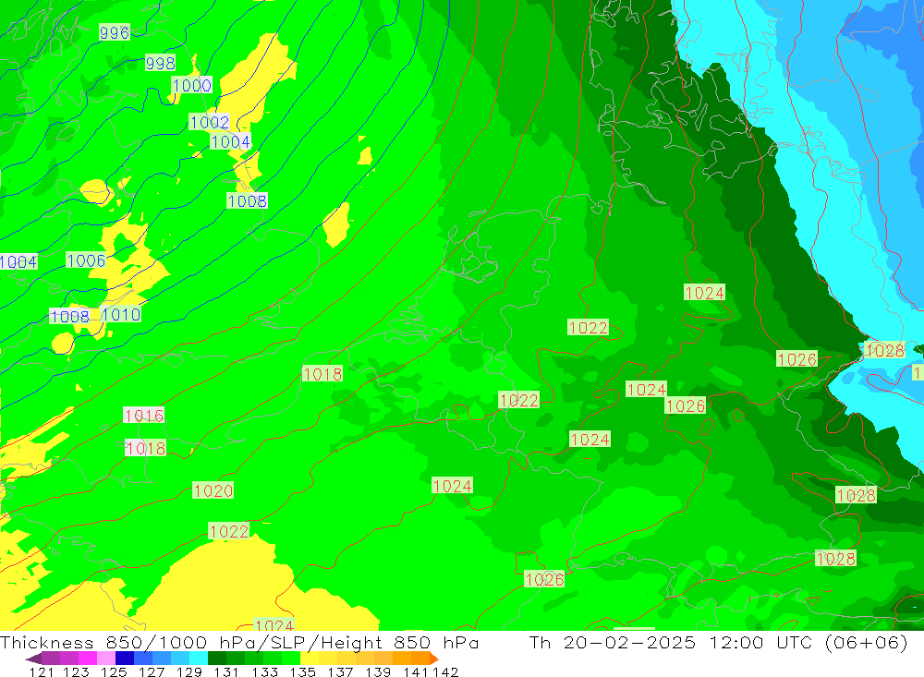Image resolution: width=924 pixels, height=677 pixels.
Task: Click the 1002 isobar label
Action: click(x=210, y=122)
